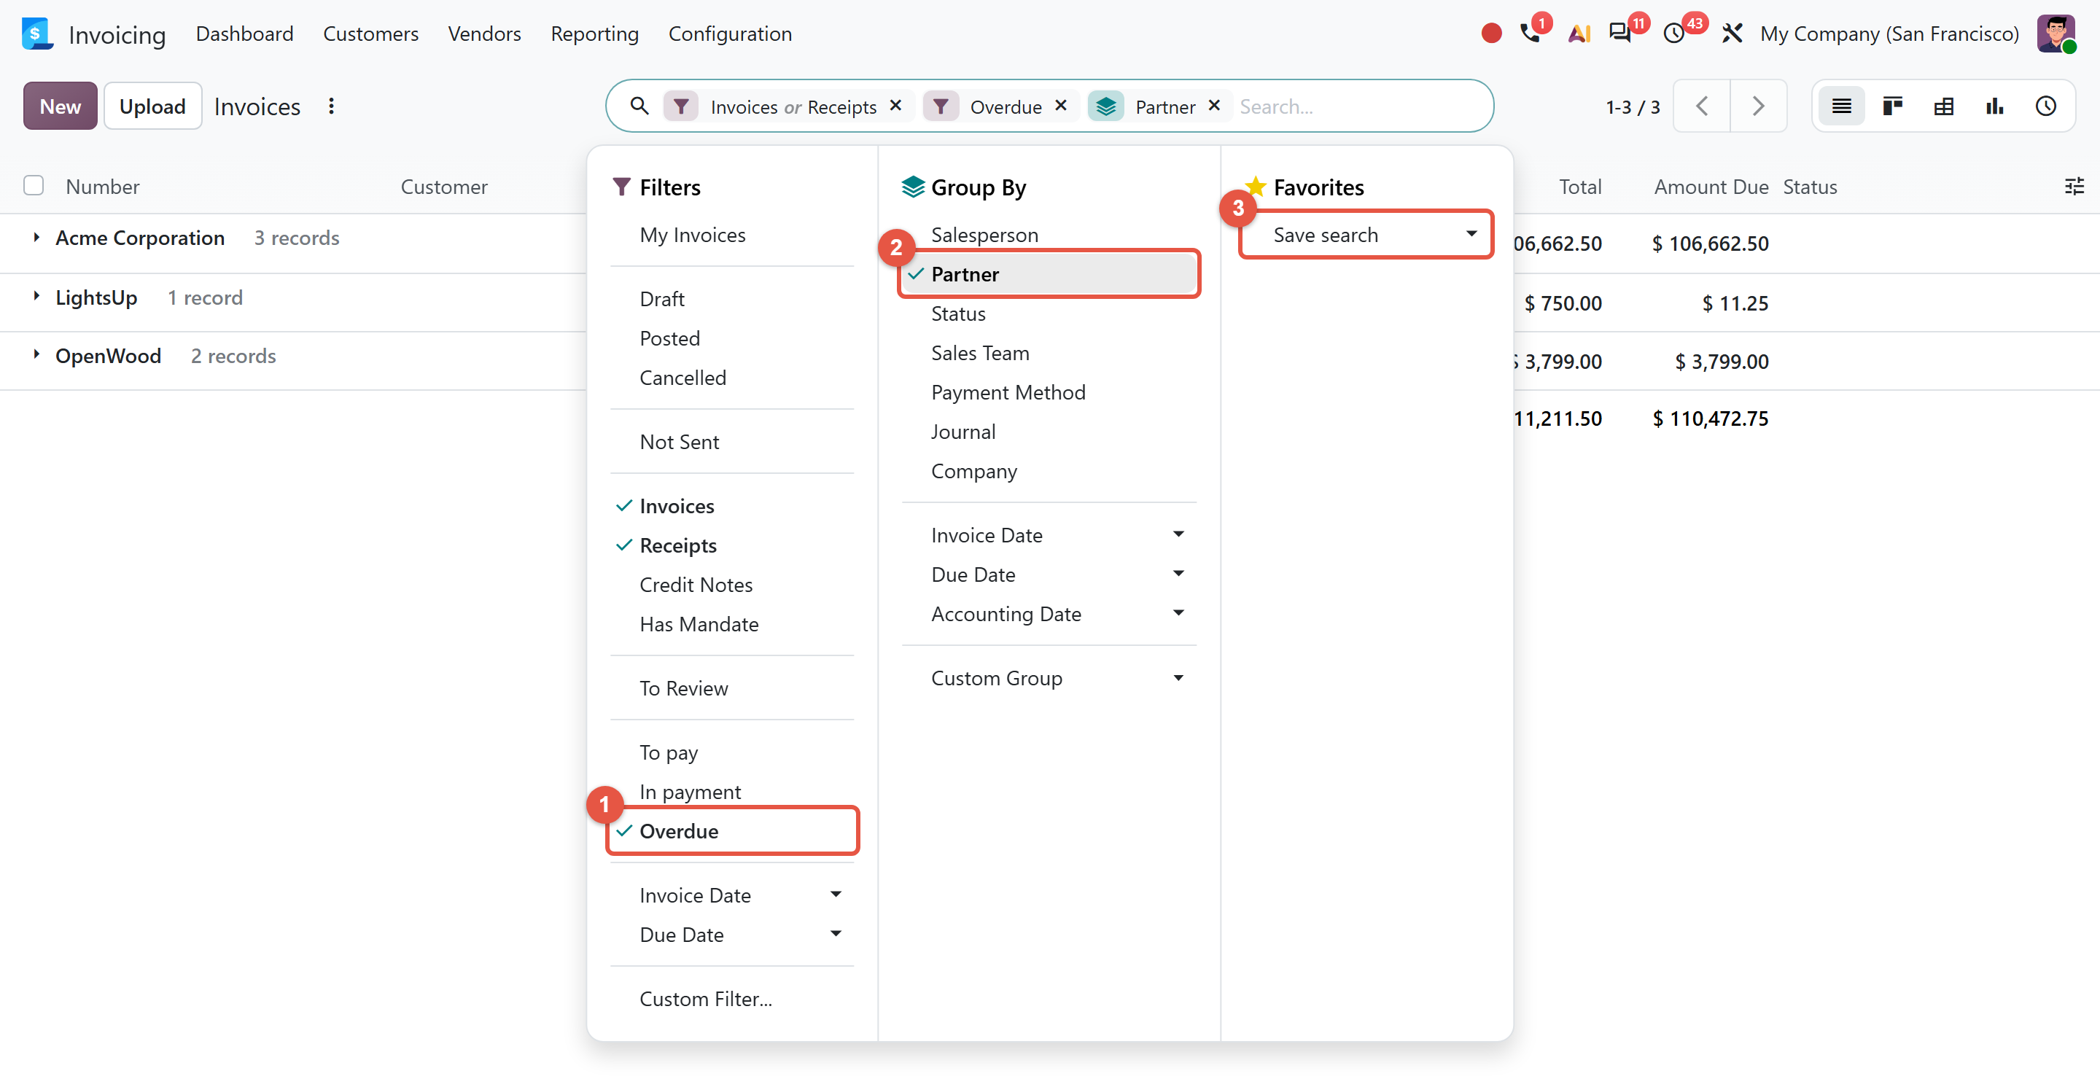Screen dimensions: 2100x1079
Task: Click the Upload button
Action: 152,106
